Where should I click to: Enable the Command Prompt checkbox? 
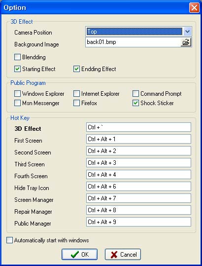coord(135,94)
